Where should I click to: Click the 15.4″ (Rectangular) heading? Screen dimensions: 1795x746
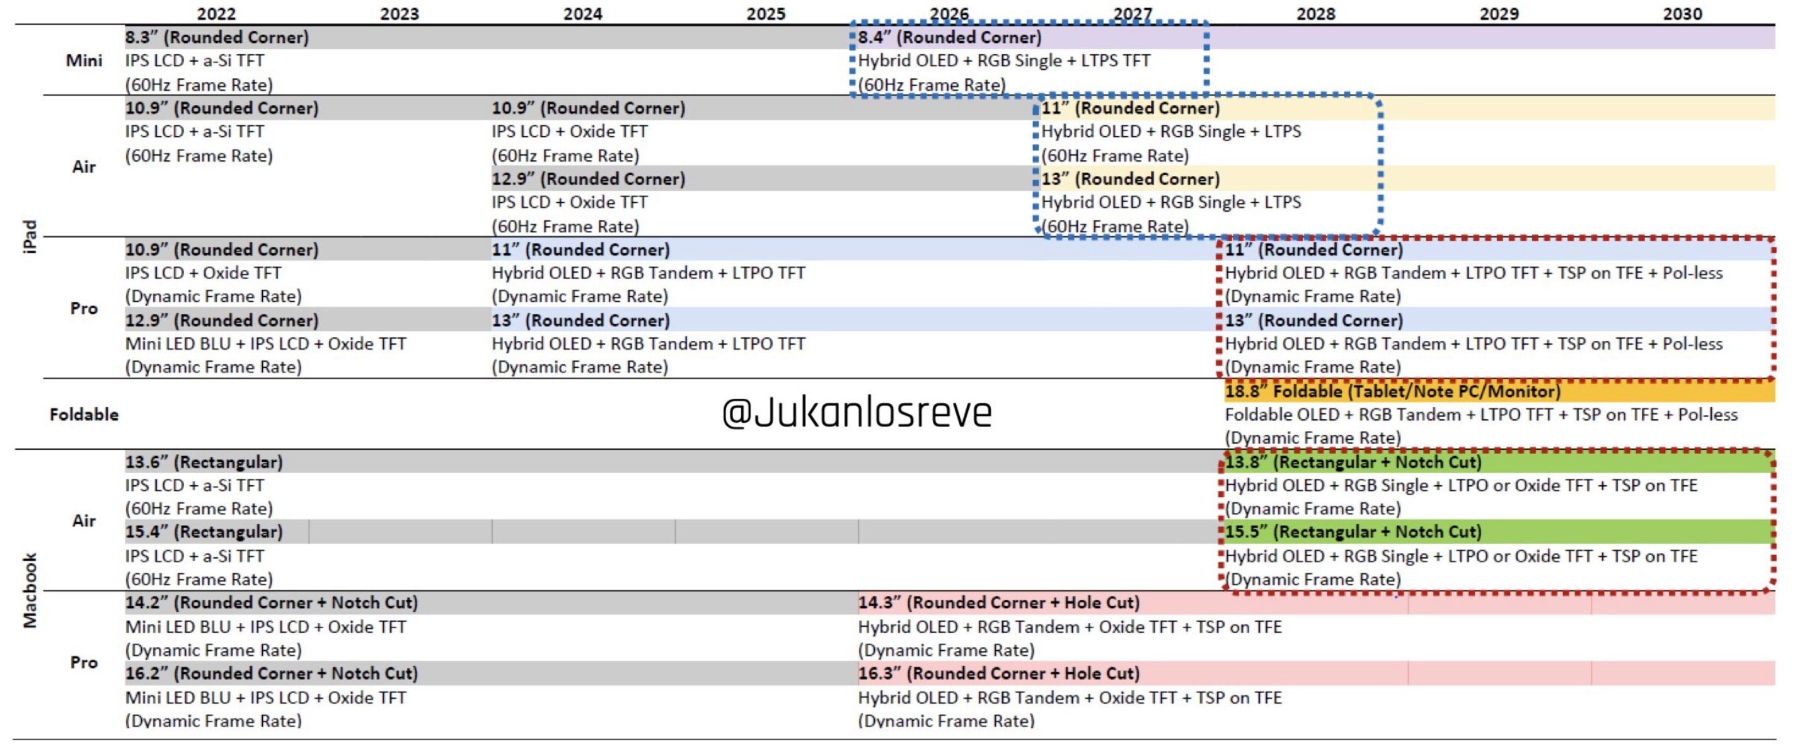pos(204,532)
